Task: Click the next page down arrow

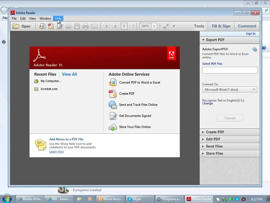Action: (115, 26)
